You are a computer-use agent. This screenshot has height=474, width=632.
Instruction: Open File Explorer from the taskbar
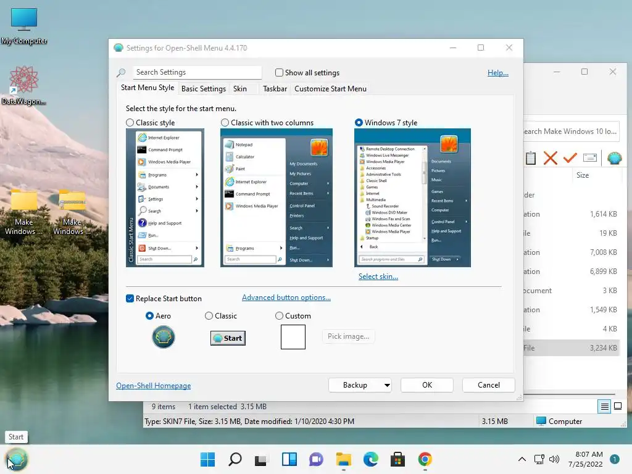point(343,459)
